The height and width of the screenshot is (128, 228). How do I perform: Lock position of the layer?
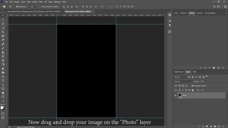pyautogui.click(x=186, y=90)
